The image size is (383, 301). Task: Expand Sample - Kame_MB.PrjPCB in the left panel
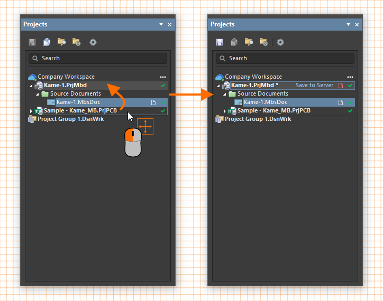click(31, 111)
